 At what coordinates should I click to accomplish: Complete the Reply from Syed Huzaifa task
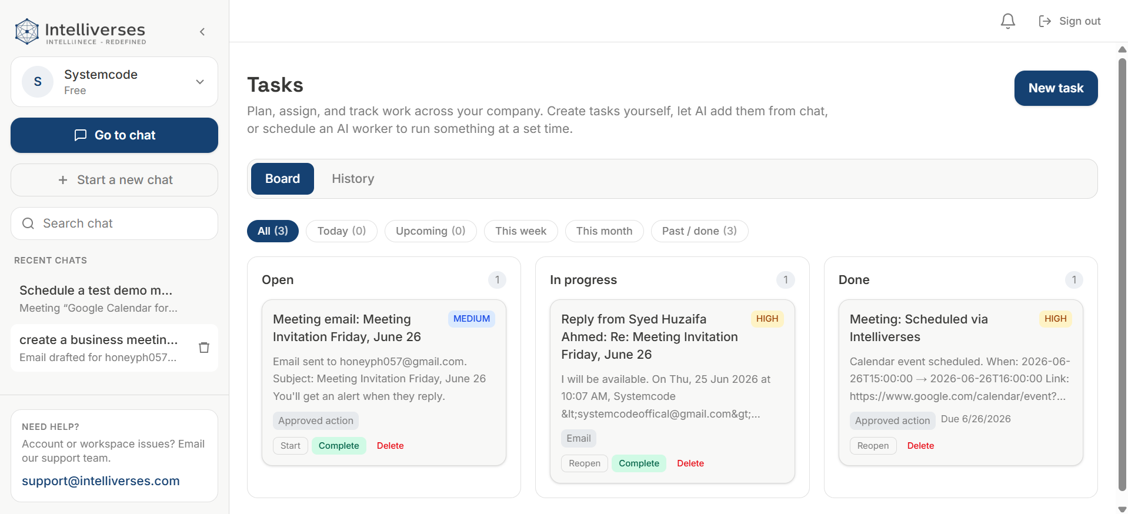(x=639, y=463)
